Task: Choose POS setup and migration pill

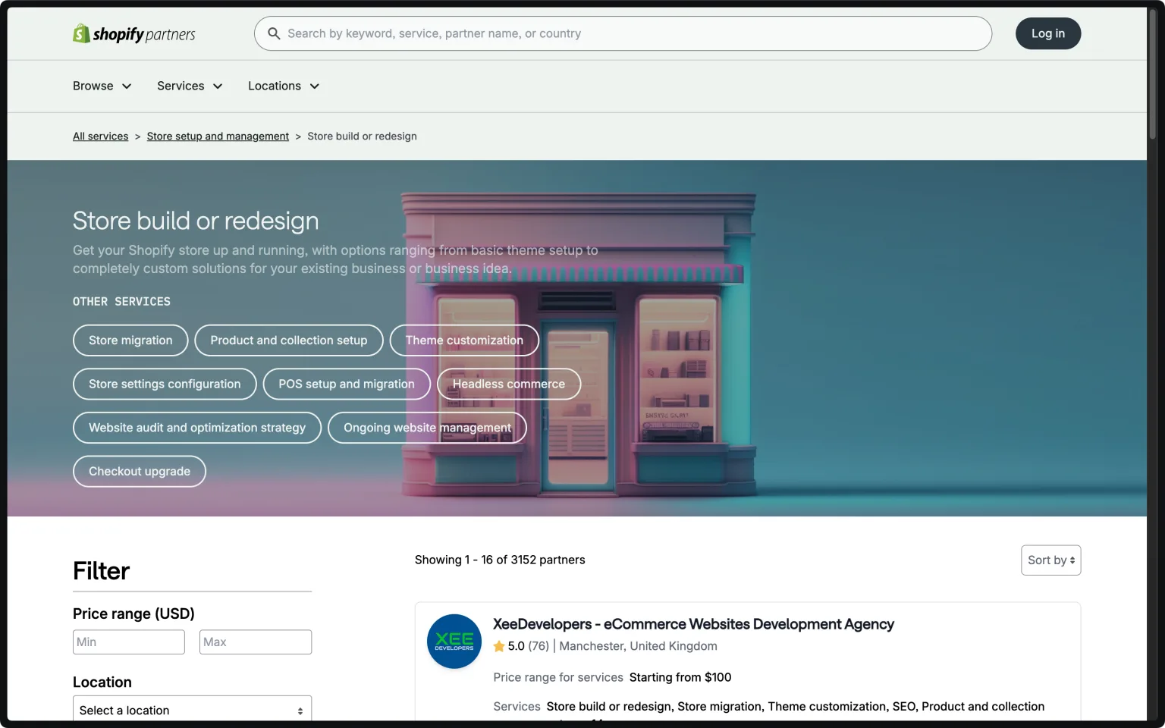Action: [347, 384]
